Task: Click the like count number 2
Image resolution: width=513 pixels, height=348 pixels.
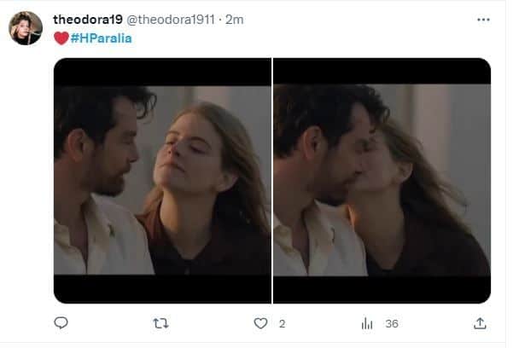Action: pos(282,324)
